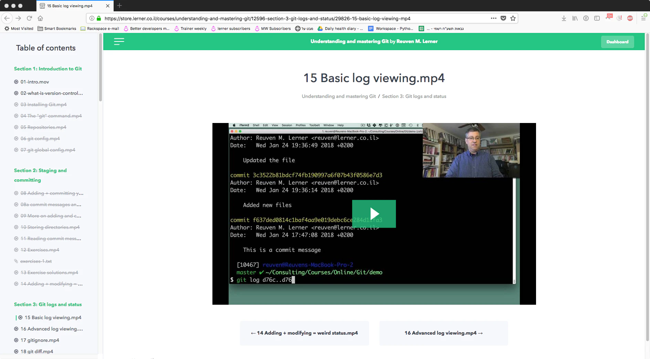Open the browser home page icon
The image size is (650, 359).
[40, 18]
